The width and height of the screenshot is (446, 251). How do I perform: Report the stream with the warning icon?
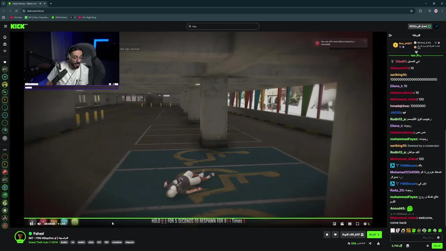click(x=378, y=243)
